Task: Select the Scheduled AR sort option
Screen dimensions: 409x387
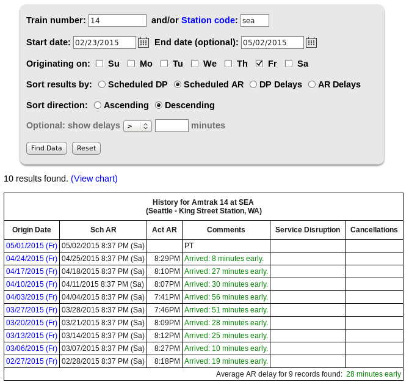Action: 178,84
